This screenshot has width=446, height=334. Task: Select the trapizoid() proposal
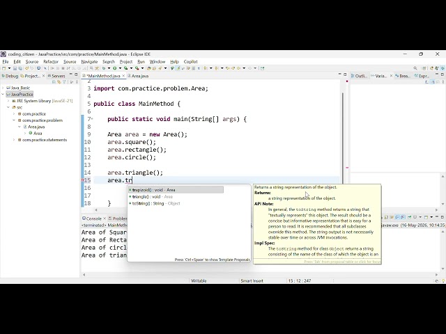pyautogui.click(x=176, y=190)
